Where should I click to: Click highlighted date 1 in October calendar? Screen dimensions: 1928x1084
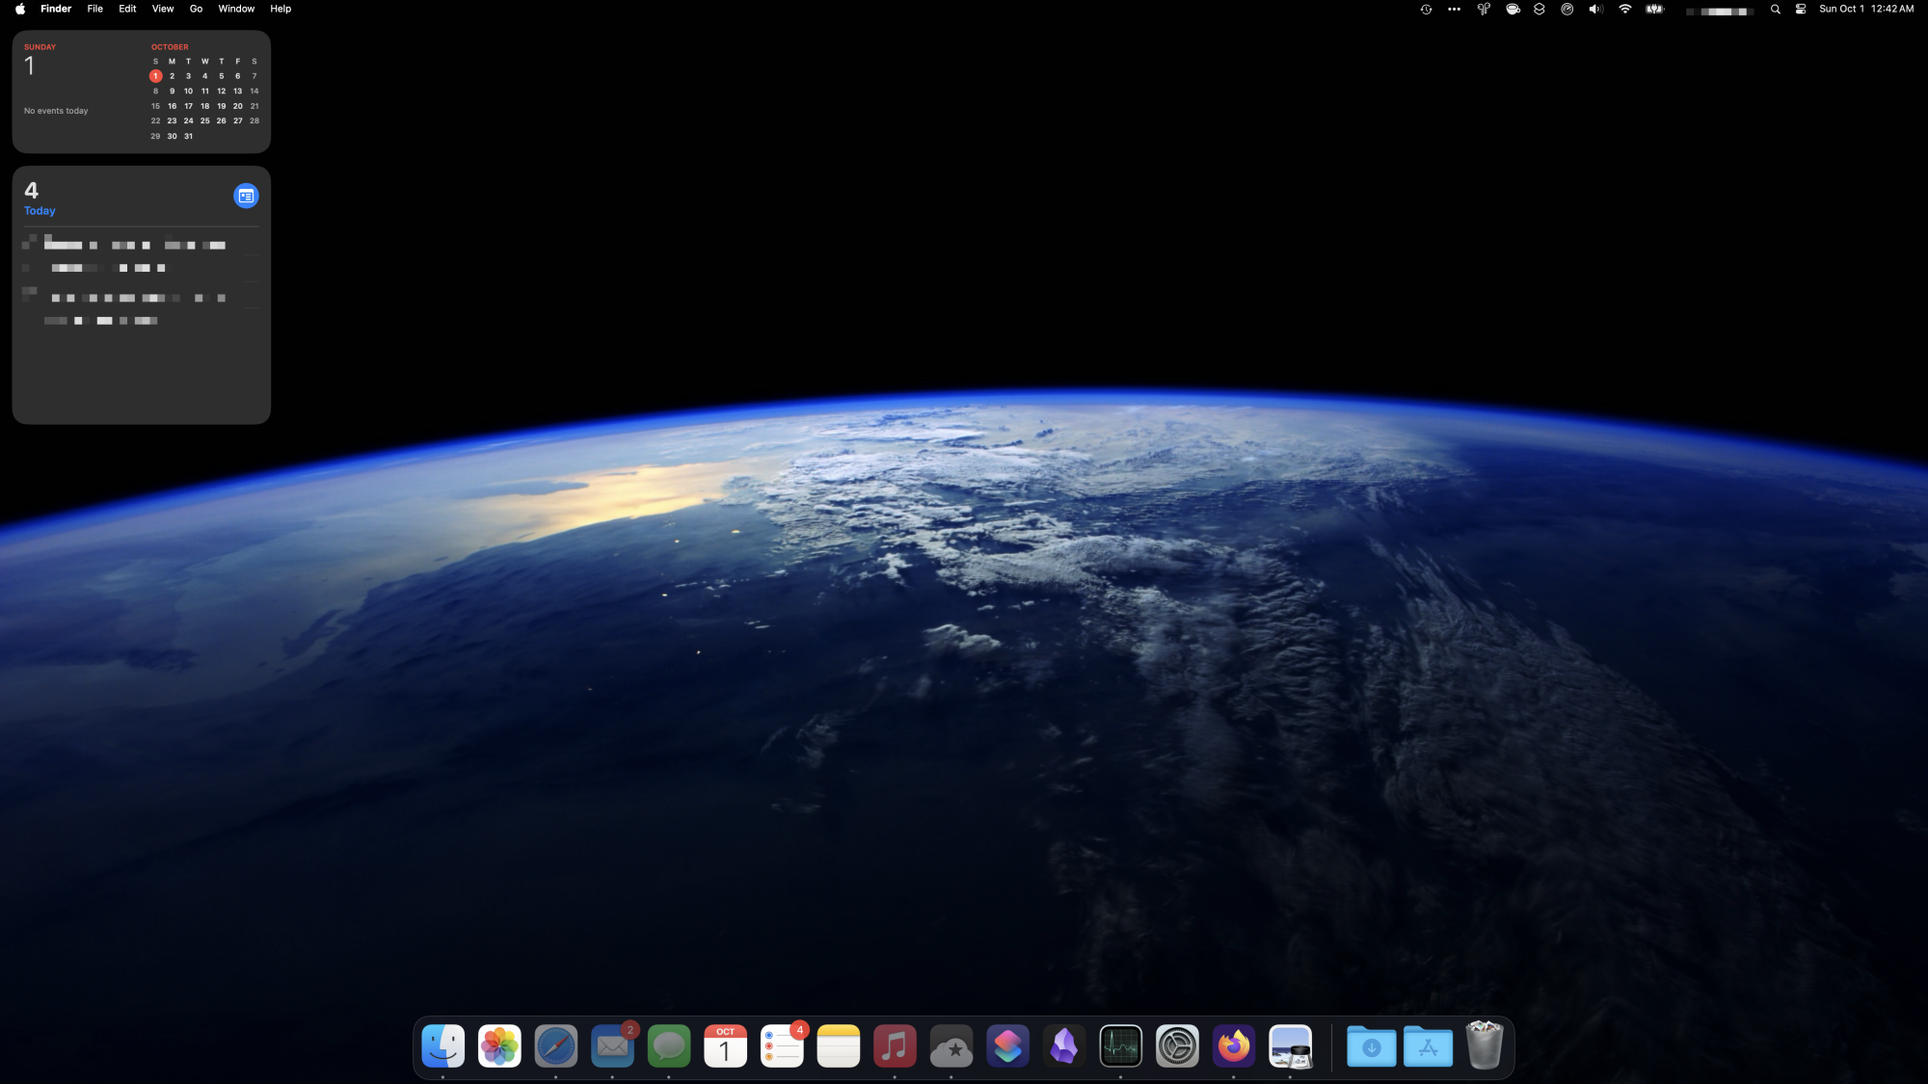tap(155, 76)
